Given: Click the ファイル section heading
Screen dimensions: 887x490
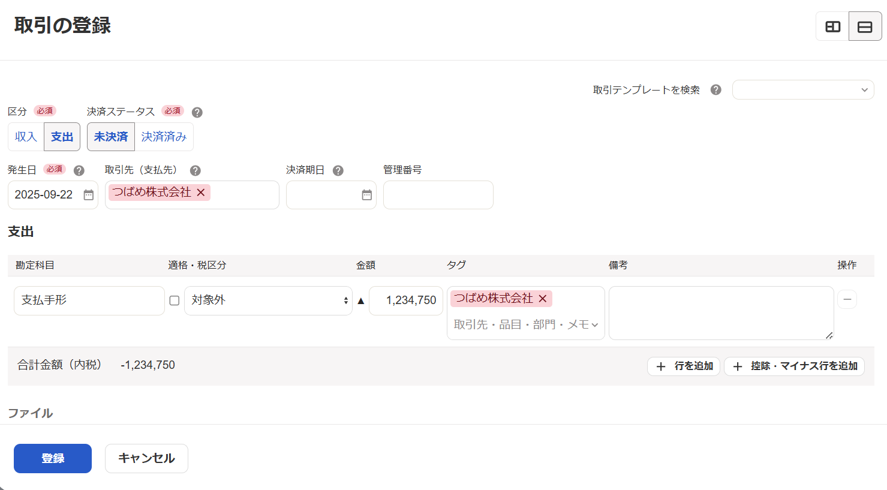Looking at the screenshot, I should 31,413.
